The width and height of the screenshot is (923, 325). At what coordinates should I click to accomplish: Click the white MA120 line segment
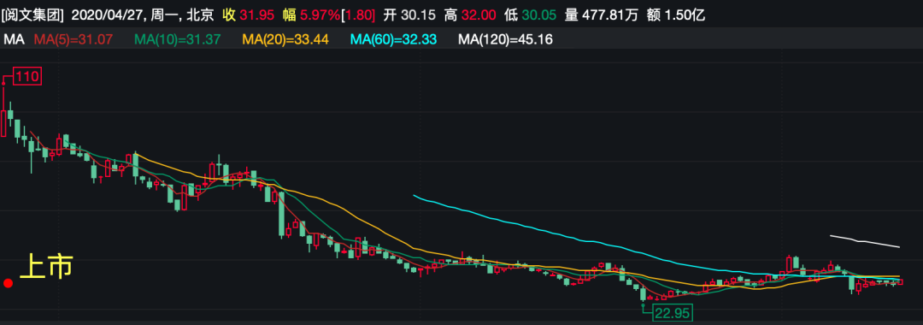click(x=865, y=241)
